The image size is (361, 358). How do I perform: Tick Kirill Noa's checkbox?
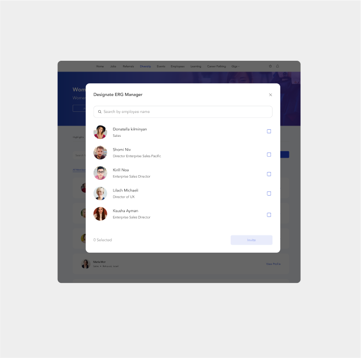pyautogui.click(x=268, y=174)
